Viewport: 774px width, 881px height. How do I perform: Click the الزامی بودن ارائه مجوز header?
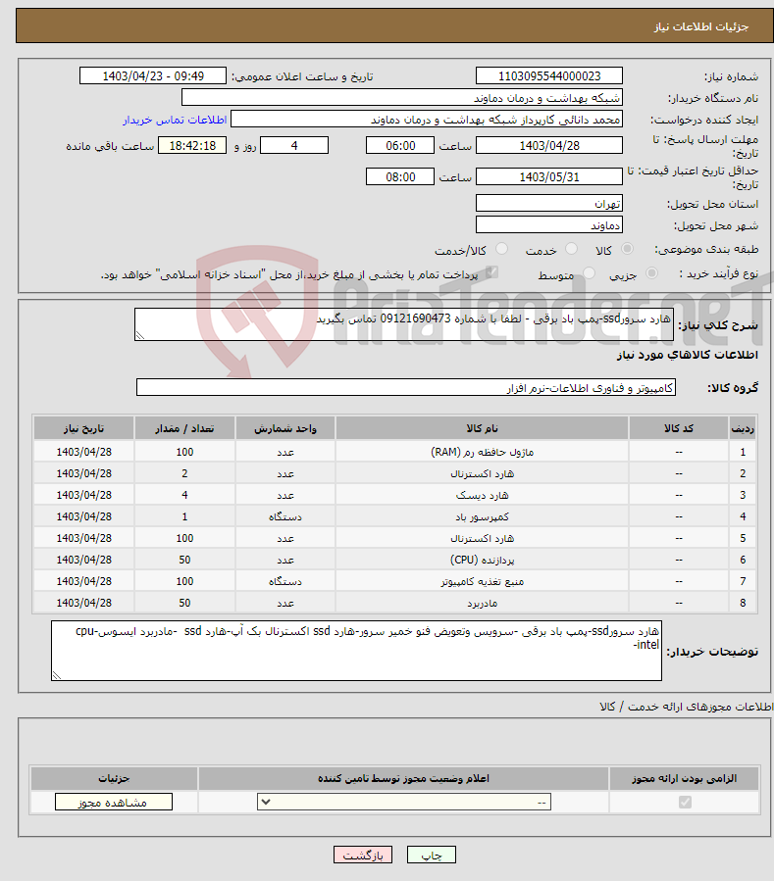(x=684, y=778)
